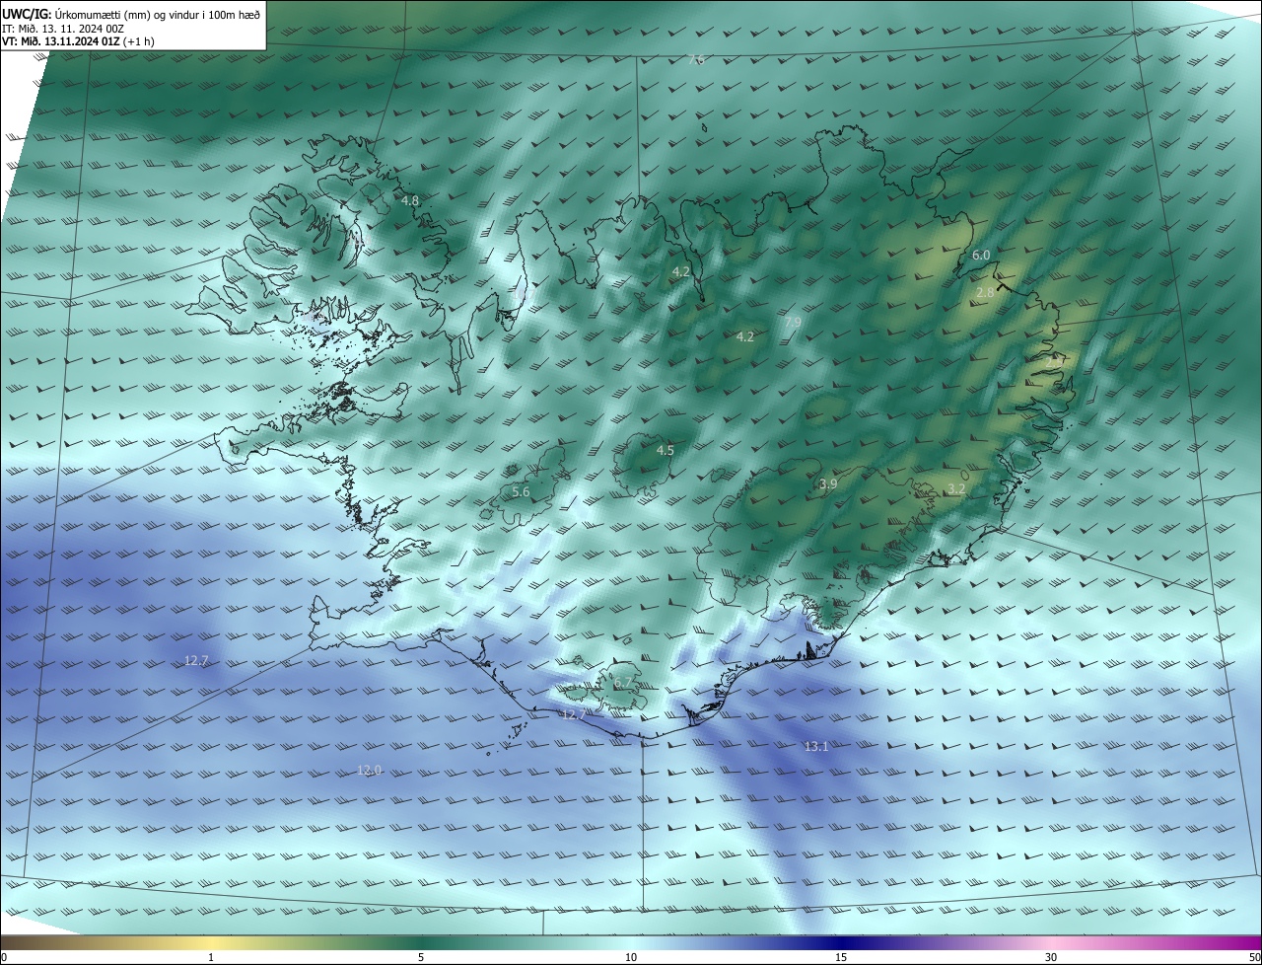This screenshot has height=965, width=1262.
Task: Select the 5.6 value label
Action: 521,491
